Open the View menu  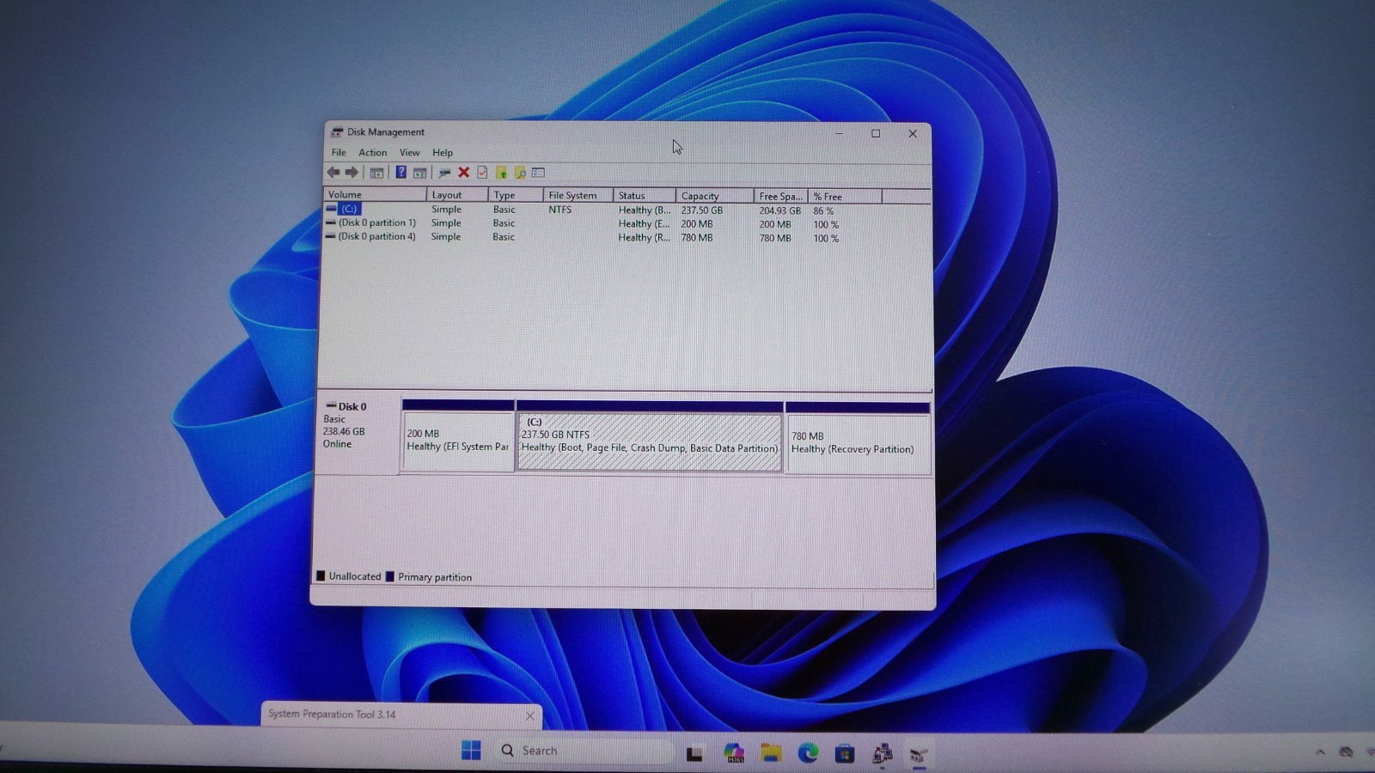[x=409, y=153]
